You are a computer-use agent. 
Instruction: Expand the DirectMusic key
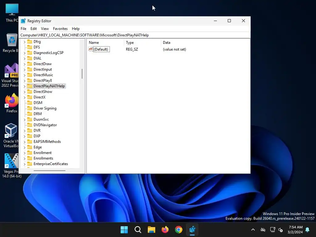click(24, 75)
